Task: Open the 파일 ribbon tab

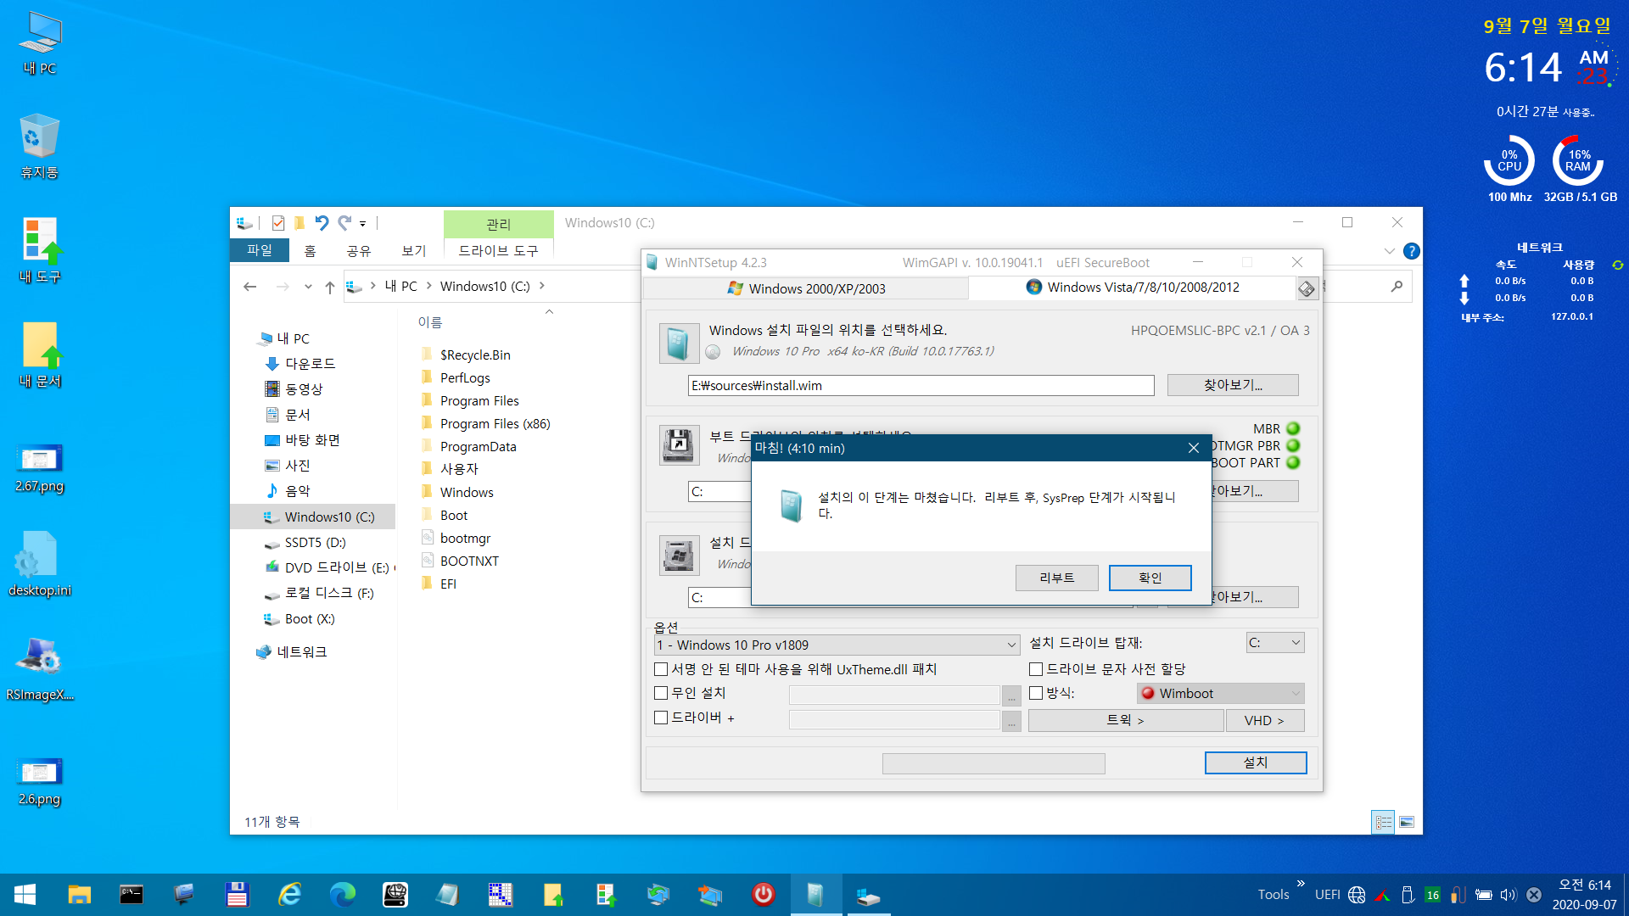Action: [x=260, y=250]
